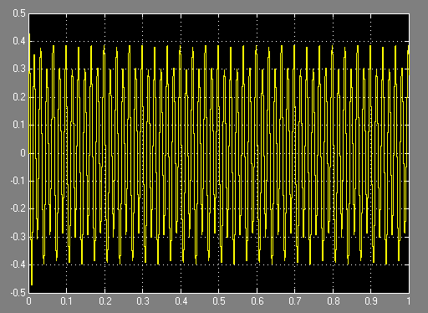Viewport: 428px width, 313px height.
Task: Select the 0.3 label on the vertical axis
Action: [x=19, y=69]
